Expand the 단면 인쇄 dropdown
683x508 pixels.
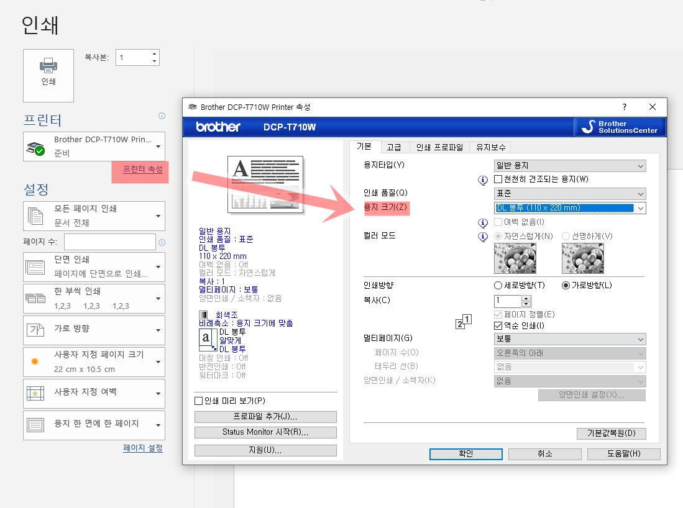[94, 267]
